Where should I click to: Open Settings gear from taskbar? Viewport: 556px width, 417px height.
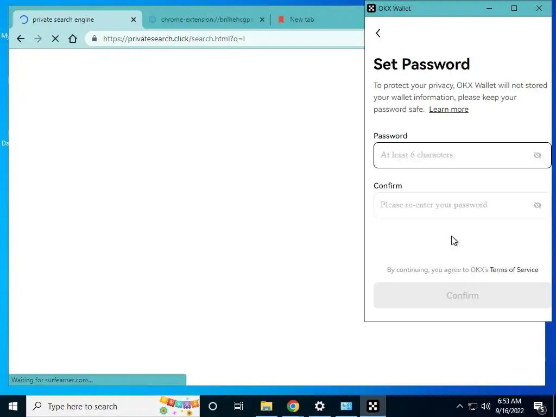click(319, 406)
